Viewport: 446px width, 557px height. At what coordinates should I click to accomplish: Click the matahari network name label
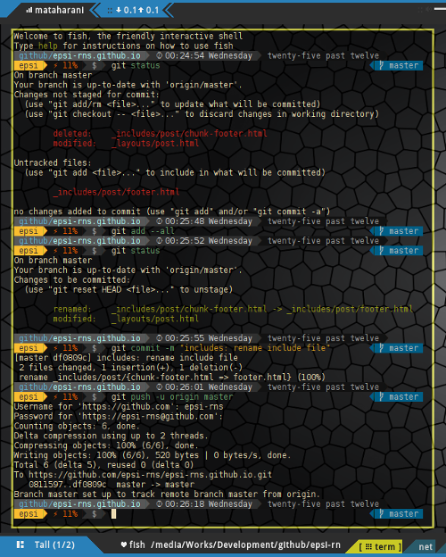click(x=59, y=11)
